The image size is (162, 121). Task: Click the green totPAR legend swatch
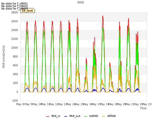(86, 116)
